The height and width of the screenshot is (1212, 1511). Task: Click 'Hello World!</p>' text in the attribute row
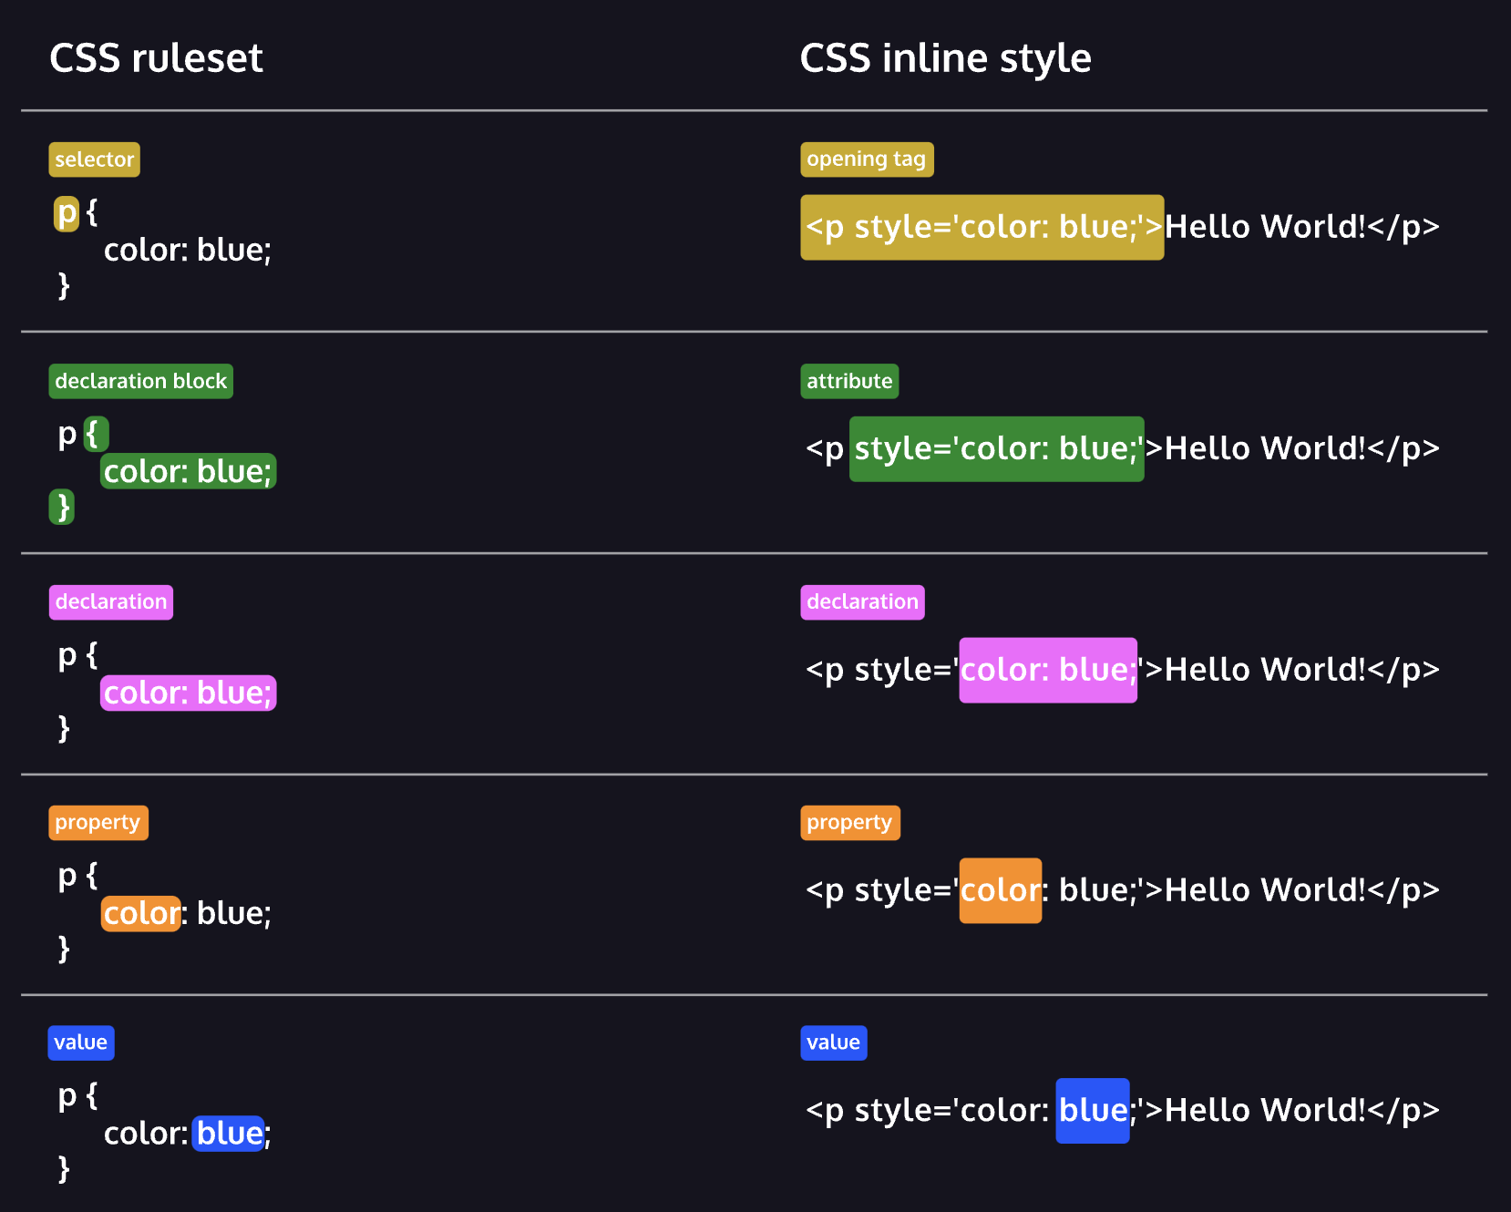click(x=1302, y=448)
